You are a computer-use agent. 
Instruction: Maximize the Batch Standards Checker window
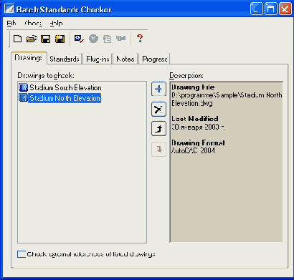tap(271, 9)
